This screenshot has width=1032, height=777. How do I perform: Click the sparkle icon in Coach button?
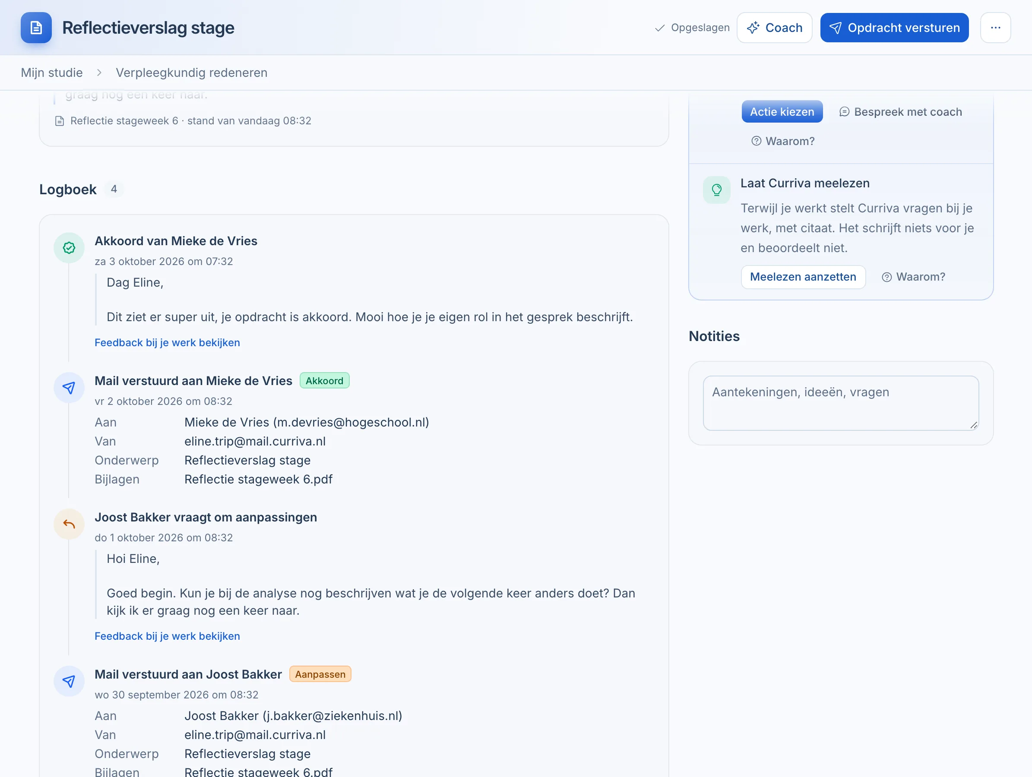[753, 28]
